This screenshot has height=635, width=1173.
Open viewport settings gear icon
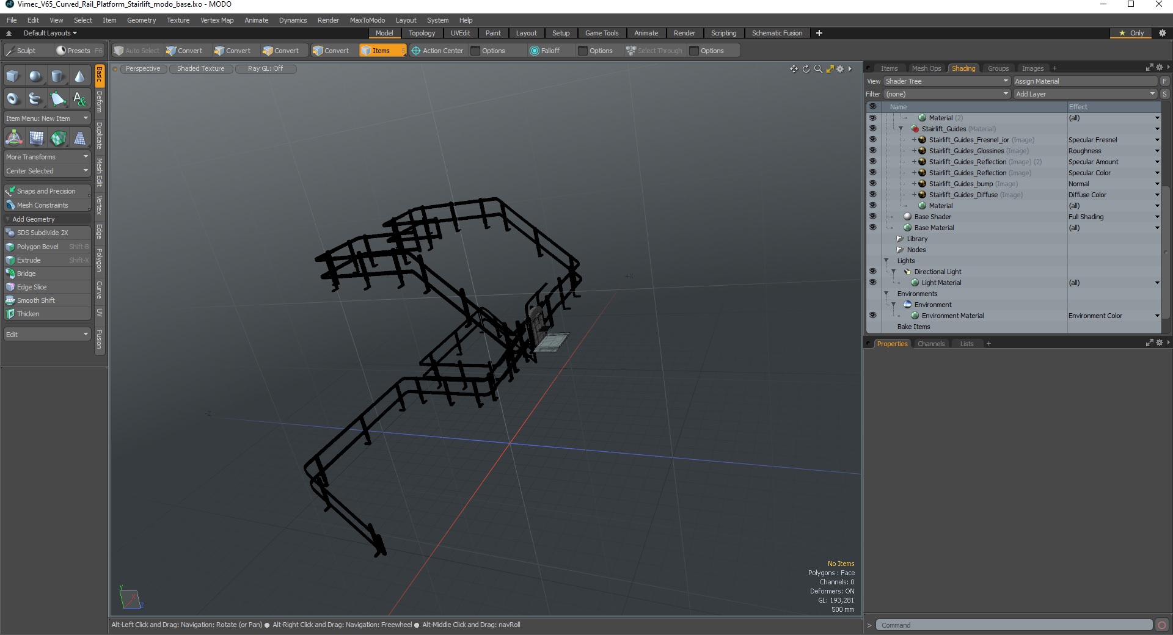[840, 69]
